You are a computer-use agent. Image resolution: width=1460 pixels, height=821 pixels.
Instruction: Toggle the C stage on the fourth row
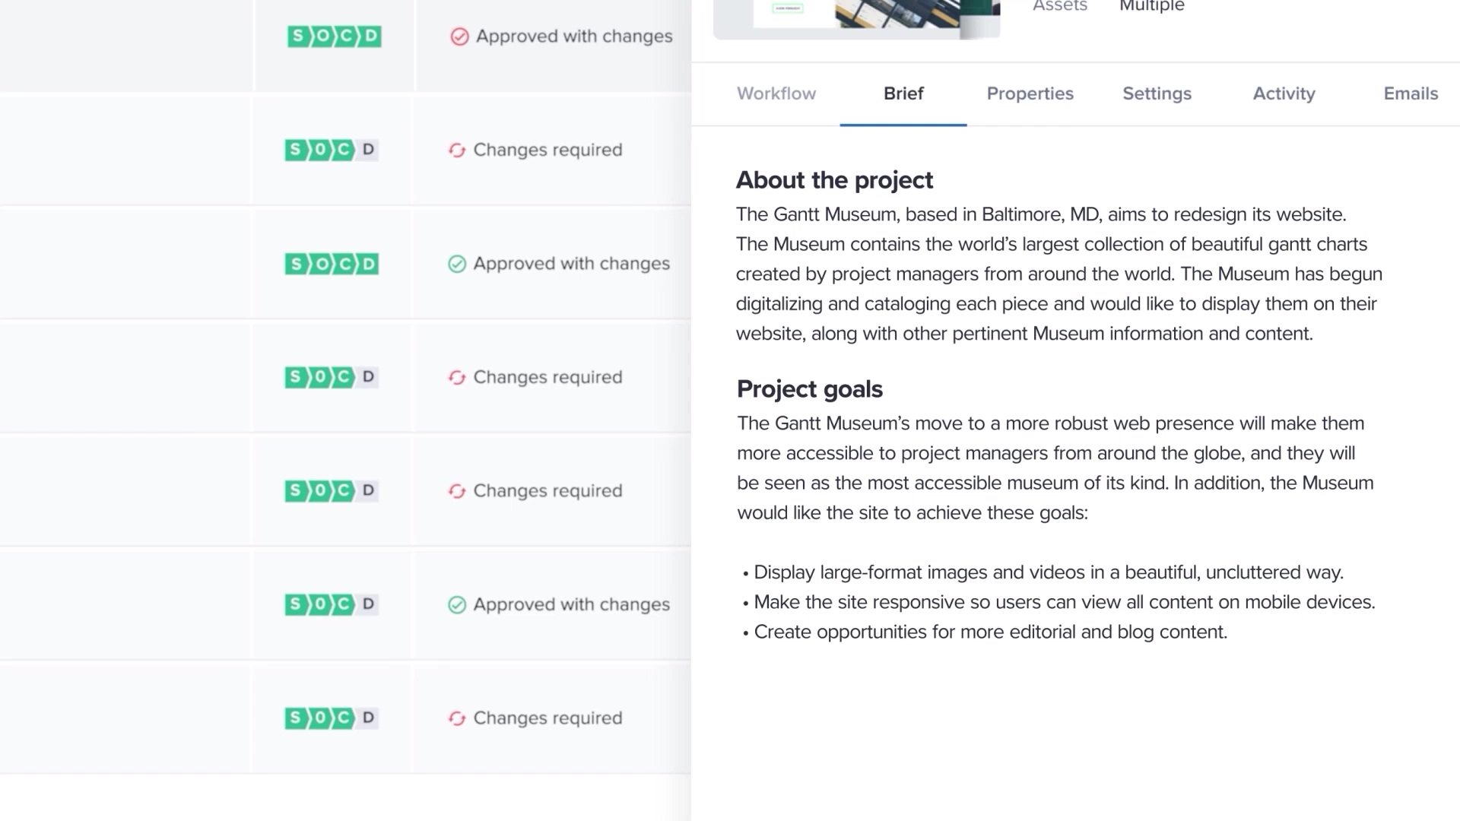pos(346,377)
